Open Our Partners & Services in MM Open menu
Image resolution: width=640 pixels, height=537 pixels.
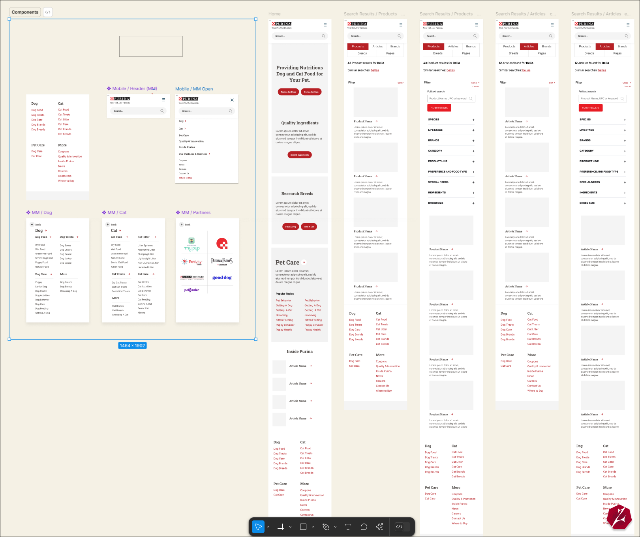coord(195,154)
